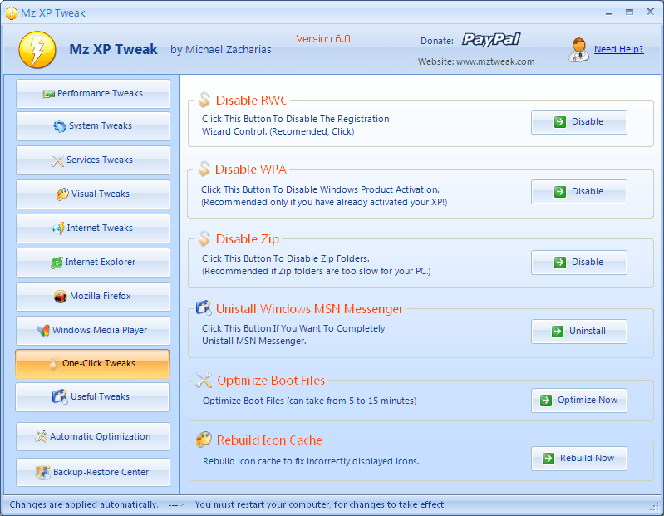Click the green arrow on the Zip Disable button

point(560,263)
